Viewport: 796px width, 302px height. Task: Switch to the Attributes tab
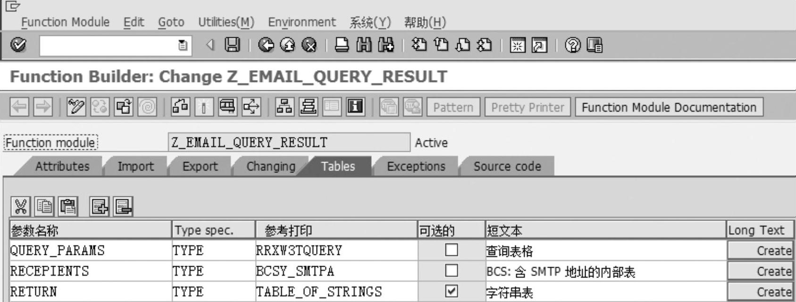coord(62,166)
